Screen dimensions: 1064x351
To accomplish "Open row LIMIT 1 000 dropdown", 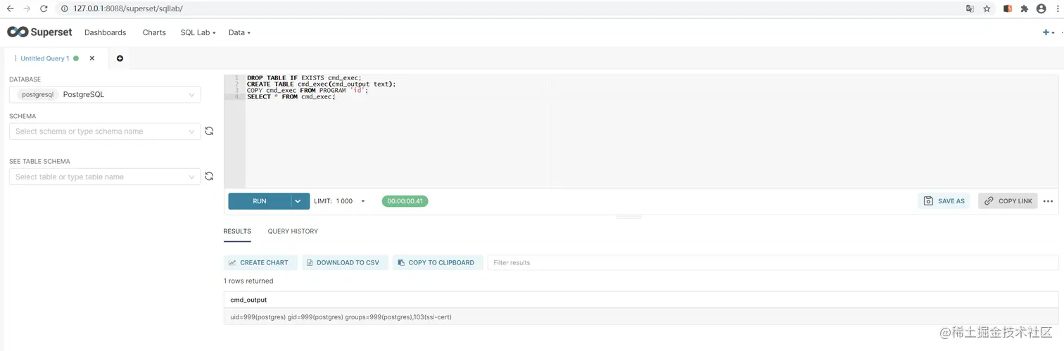I will [x=340, y=201].
